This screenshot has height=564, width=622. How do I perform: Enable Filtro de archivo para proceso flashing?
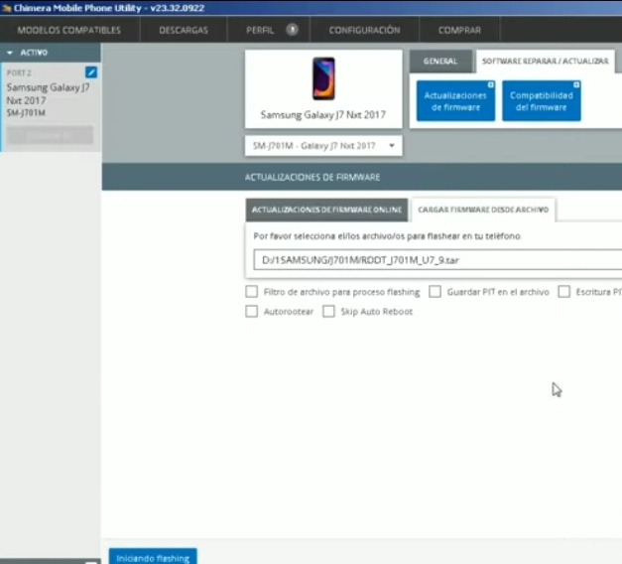pyautogui.click(x=252, y=292)
